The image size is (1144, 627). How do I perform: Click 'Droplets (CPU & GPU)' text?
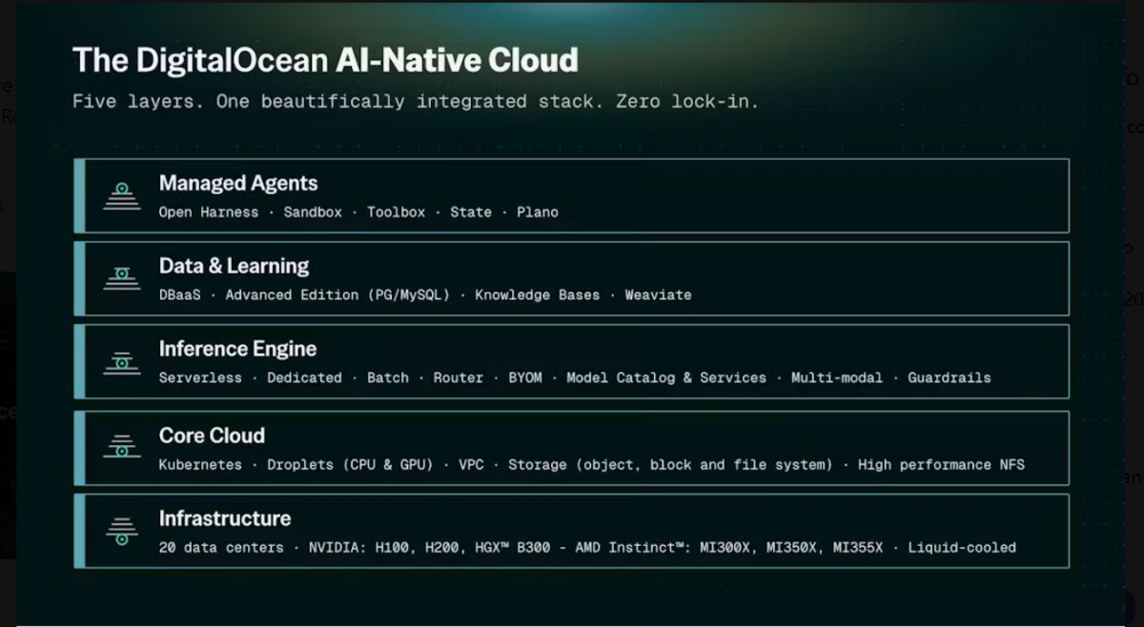pos(350,465)
